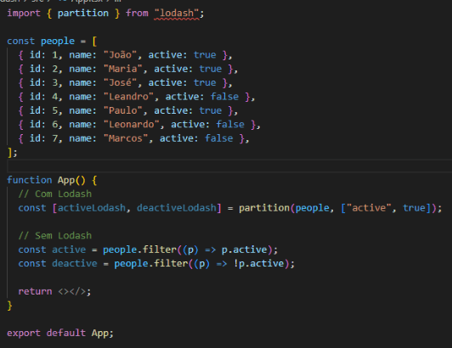Click the "Leandro" name string

coord(128,97)
